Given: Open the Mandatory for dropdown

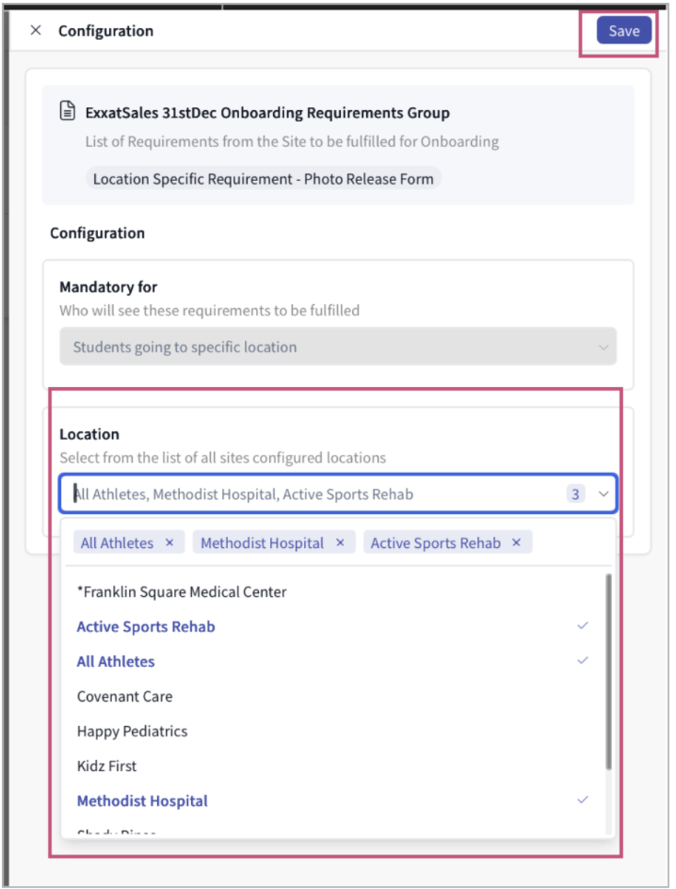Looking at the screenshot, I should pos(338,347).
